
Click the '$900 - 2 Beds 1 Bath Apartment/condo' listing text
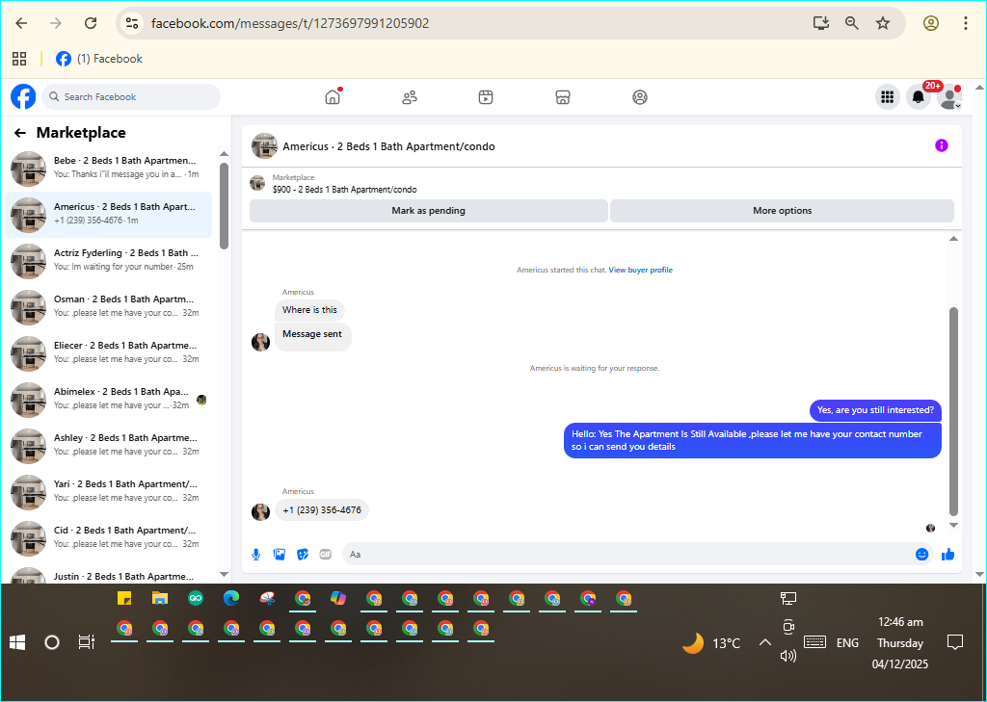pyautogui.click(x=344, y=190)
